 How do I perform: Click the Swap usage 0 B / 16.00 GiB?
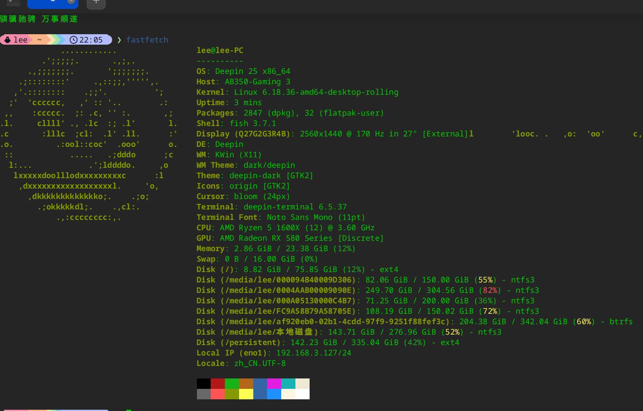[x=260, y=259]
